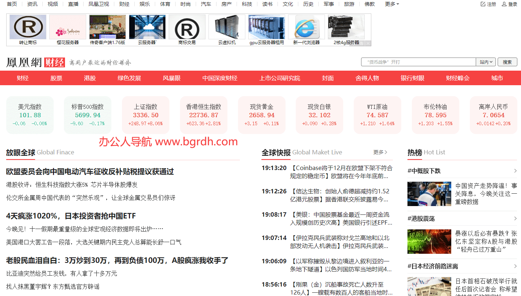Expand the #日本经济前路迷离 topic chevron
The height and width of the screenshot is (296, 521).
coord(515,266)
